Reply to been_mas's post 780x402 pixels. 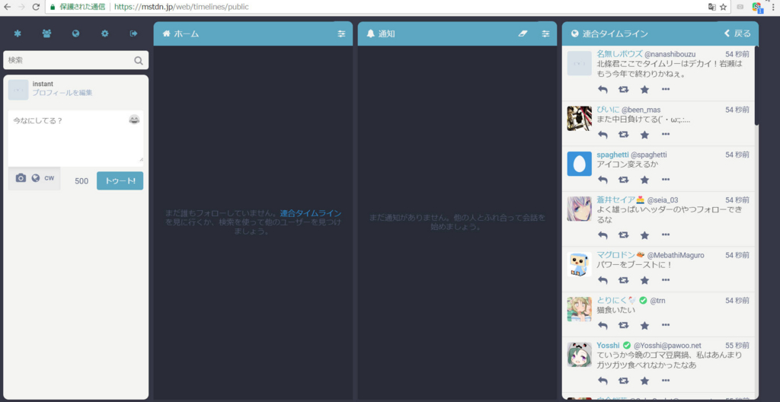click(603, 135)
